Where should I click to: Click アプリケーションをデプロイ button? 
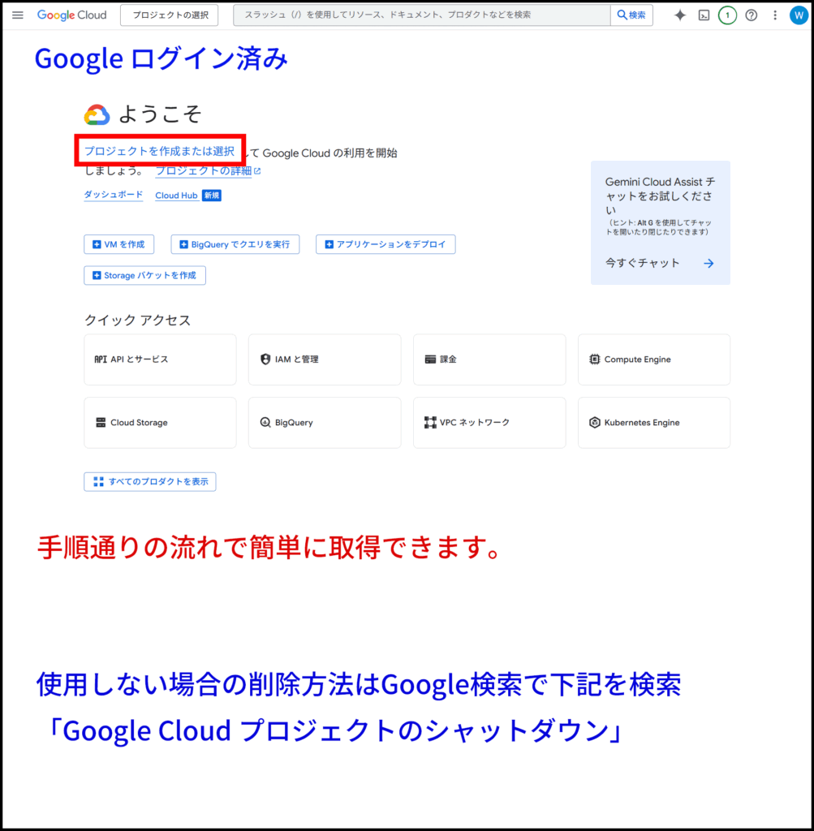(385, 244)
